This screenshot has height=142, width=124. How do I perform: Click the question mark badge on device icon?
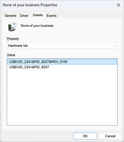point(14,25)
